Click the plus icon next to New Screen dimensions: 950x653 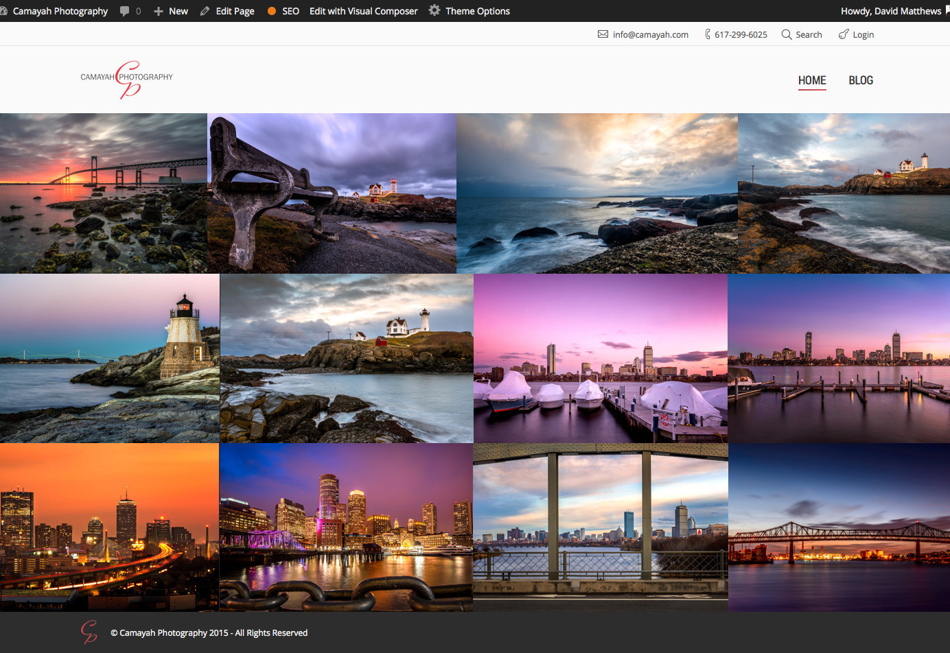coord(159,11)
